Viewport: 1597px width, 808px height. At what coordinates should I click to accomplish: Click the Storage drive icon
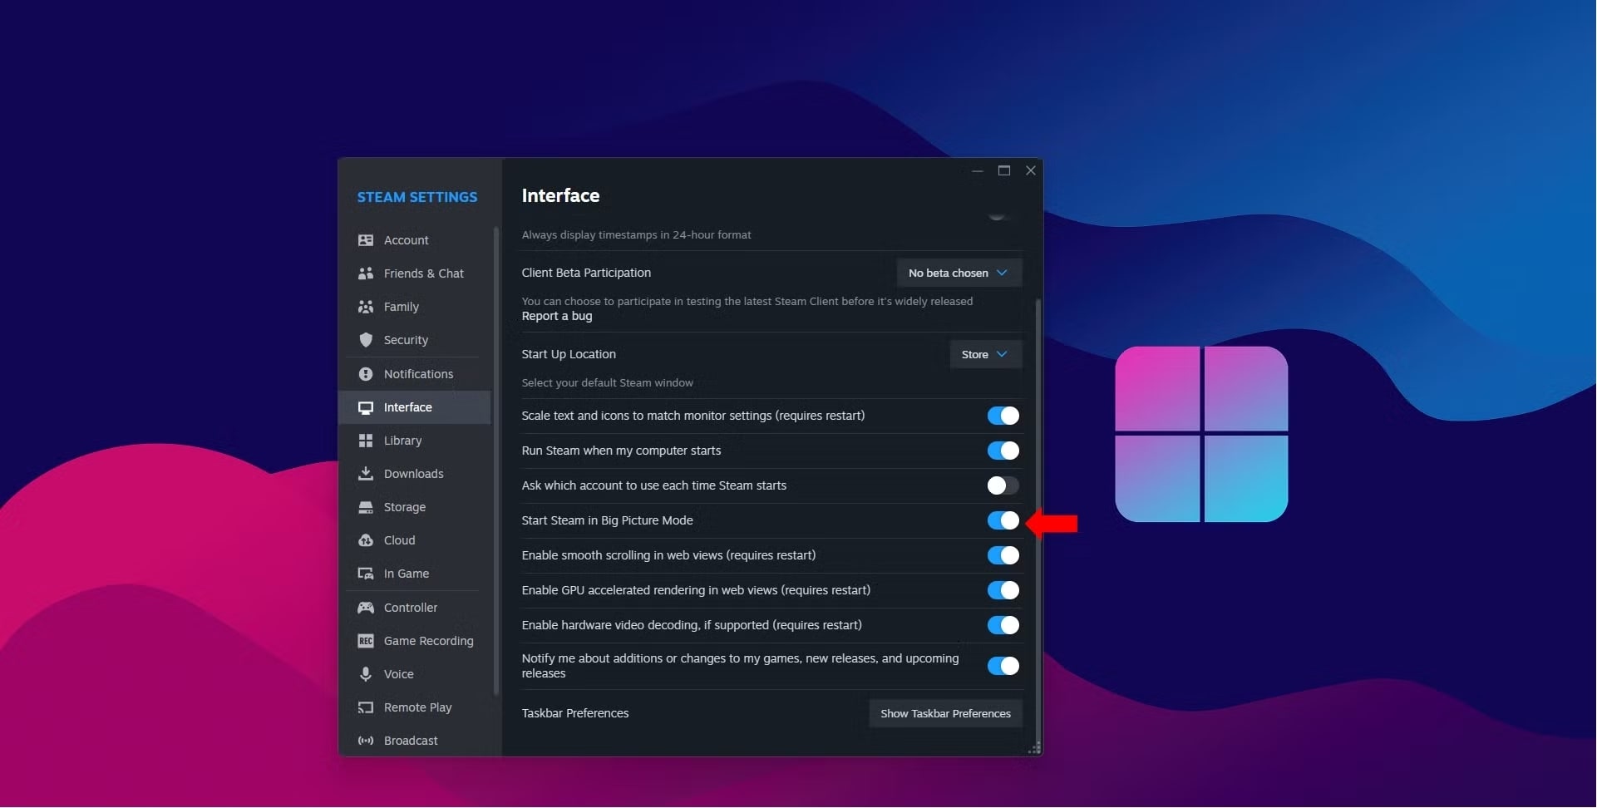pos(366,507)
